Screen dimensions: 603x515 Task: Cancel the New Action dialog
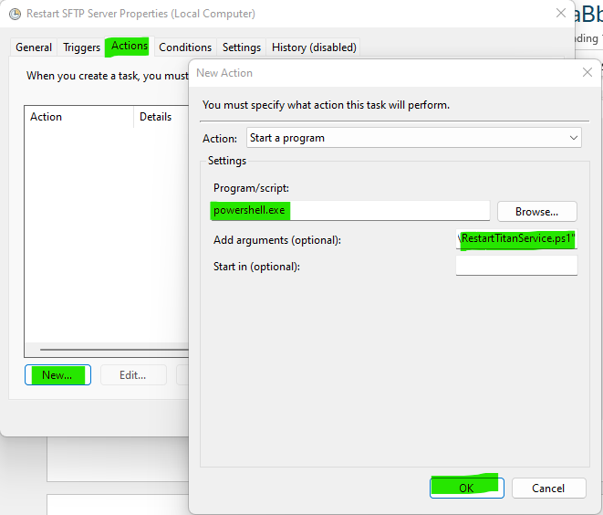click(548, 488)
